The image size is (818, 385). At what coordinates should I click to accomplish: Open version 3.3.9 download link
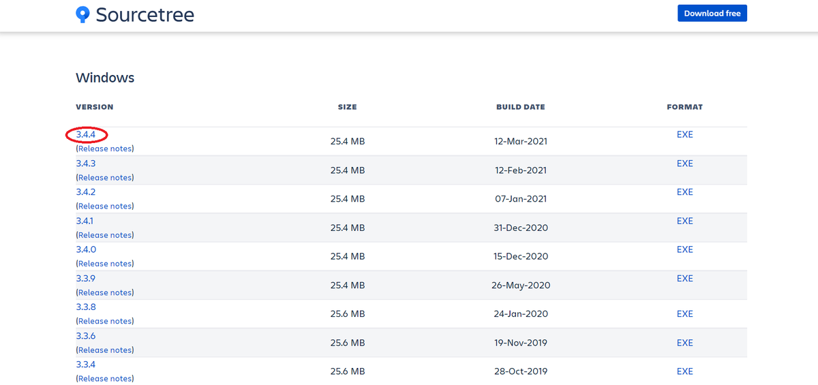(x=86, y=278)
